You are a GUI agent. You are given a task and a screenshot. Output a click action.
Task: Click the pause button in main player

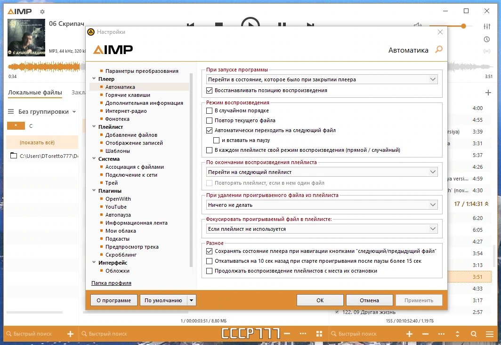tap(282, 24)
